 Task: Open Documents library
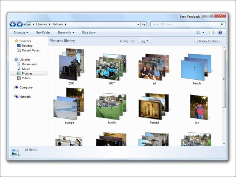point(29,64)
